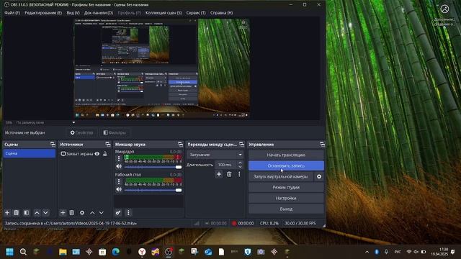Add a scene transition with plus icon

click(219, 174)
